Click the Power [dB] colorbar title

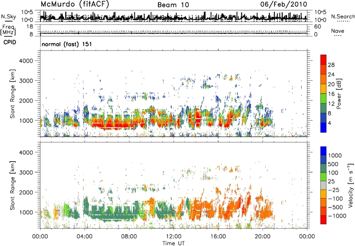coord(339,94)
